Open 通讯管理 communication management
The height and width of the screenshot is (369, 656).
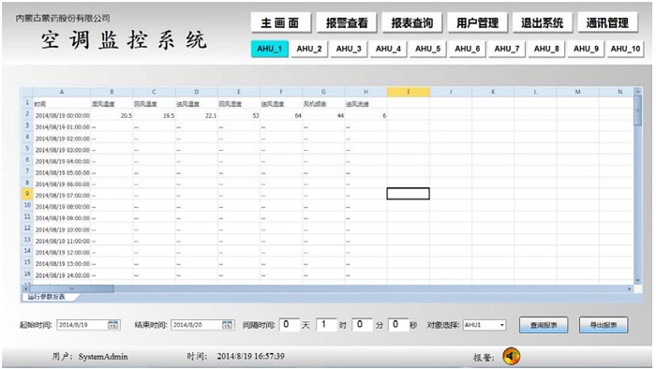point(608,22)
